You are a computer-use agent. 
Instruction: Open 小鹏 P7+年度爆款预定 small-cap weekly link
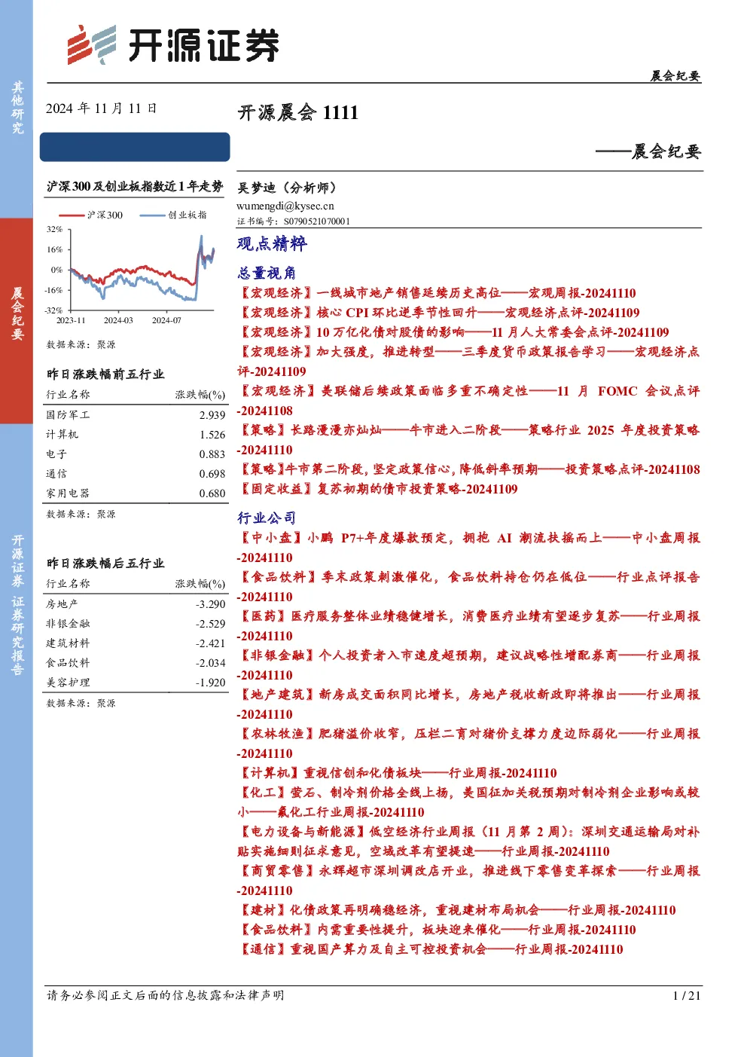point(468,548)
